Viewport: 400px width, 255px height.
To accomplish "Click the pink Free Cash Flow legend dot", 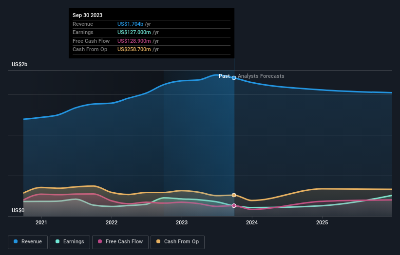I will [100, 241].
